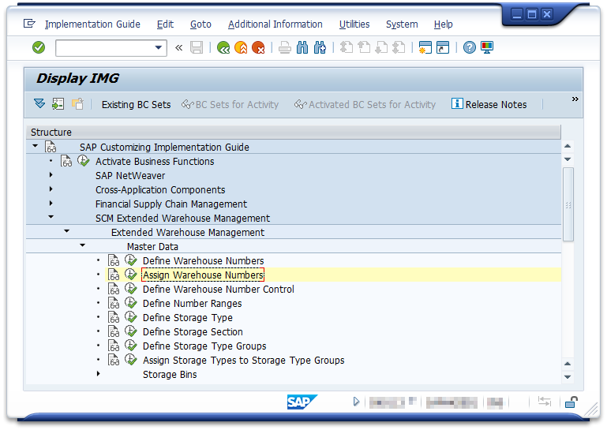This screenshot has width=607, height=430.
Task: Select Define Storage Section entry
Action: (x=193, y=332)
